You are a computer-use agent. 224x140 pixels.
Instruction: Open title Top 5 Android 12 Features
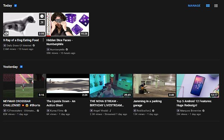(194, 103)
